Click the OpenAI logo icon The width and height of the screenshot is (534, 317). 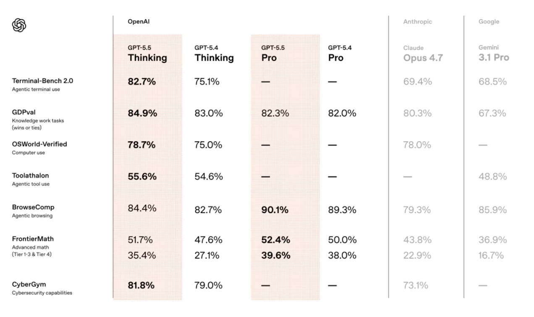coord(19,24)
